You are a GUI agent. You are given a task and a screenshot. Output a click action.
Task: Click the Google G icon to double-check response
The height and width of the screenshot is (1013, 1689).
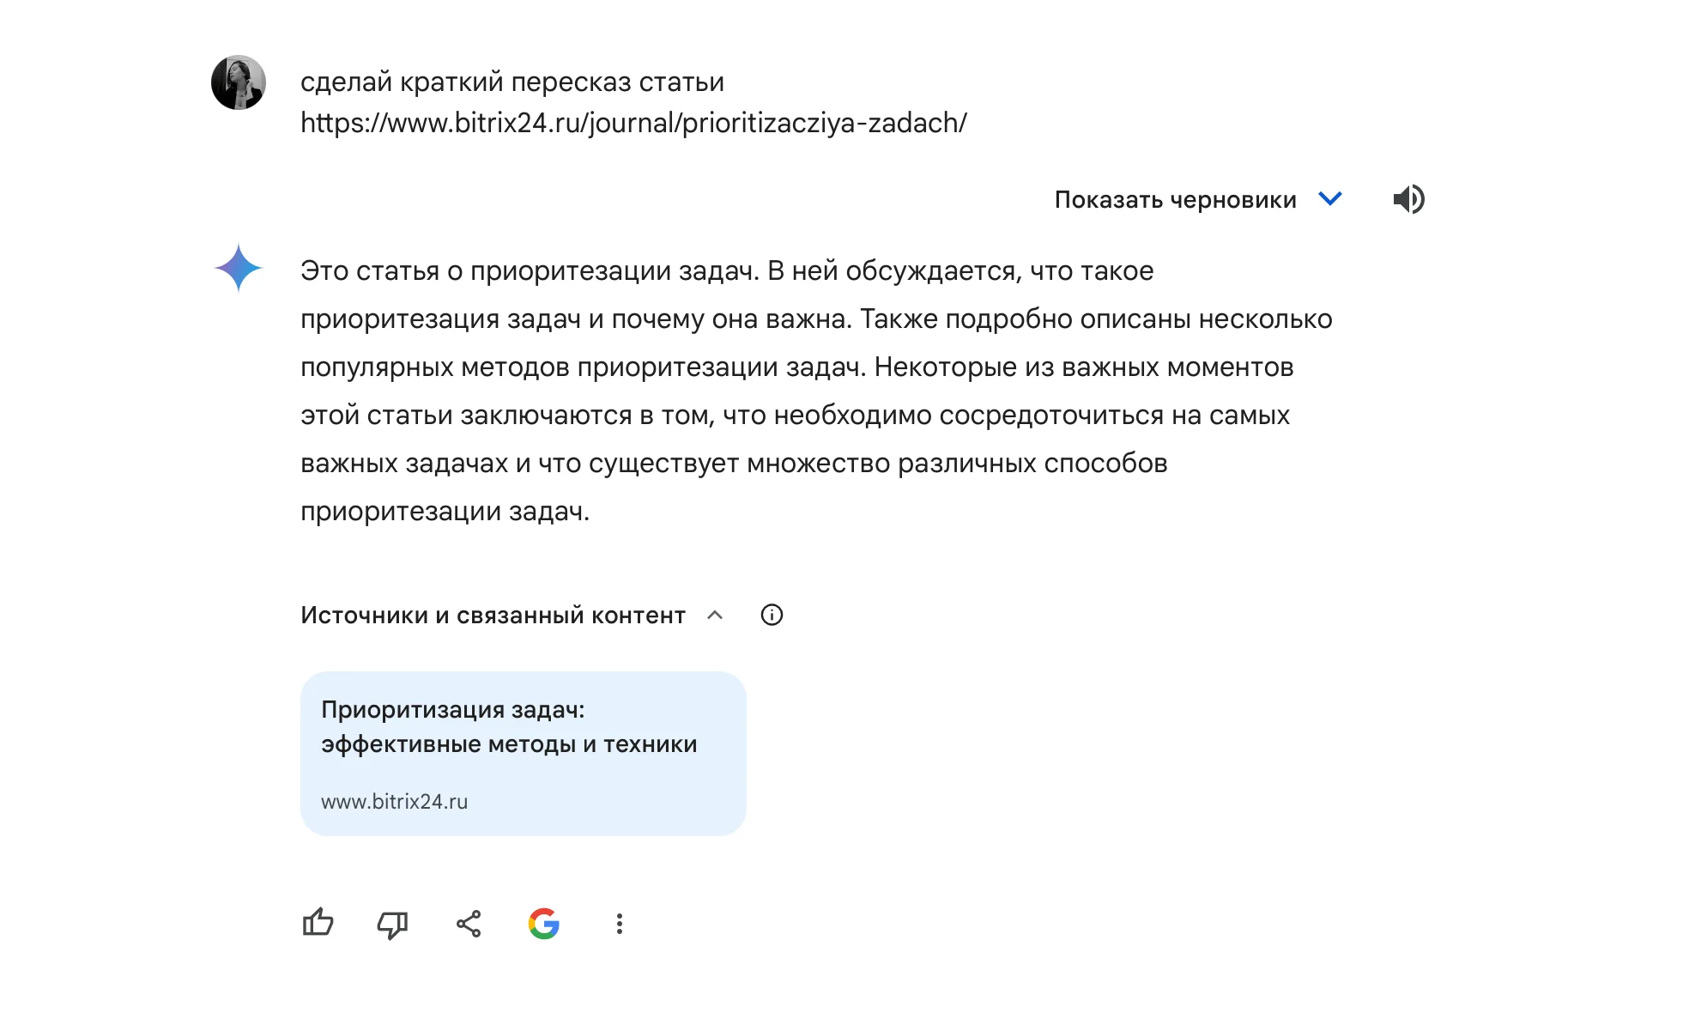coord(544,924)
